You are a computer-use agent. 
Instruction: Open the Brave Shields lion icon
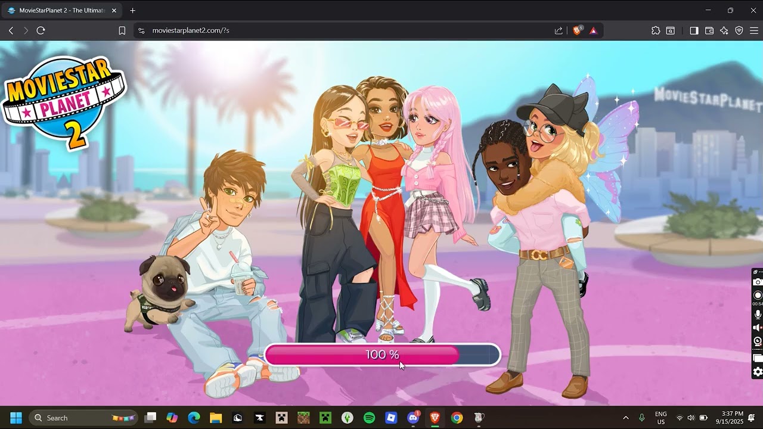click(577, 30)
